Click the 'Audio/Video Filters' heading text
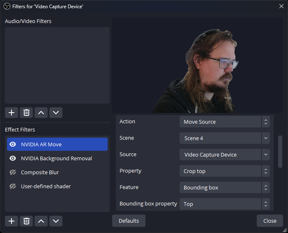Image resolution: width=288 pixels, height=233 pixels. click(x=28, y=21)
